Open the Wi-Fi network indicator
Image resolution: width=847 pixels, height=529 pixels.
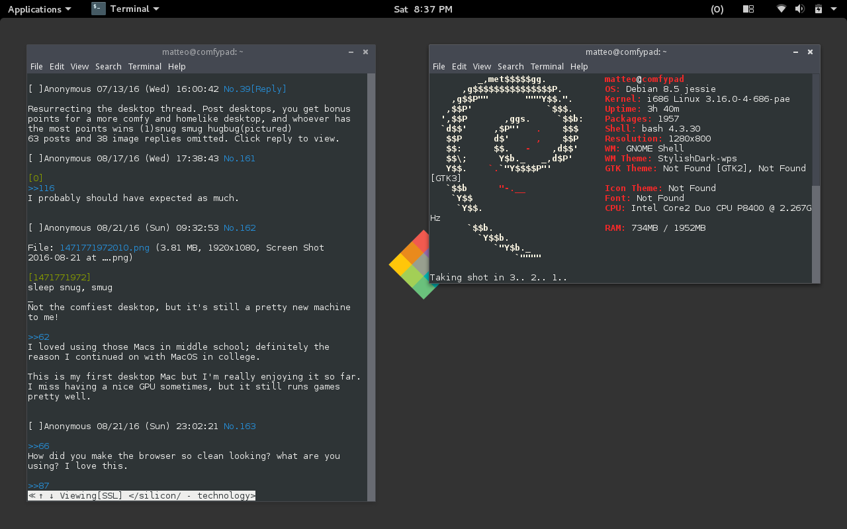pos(781,9)
